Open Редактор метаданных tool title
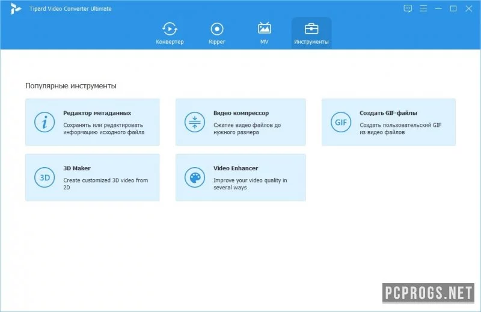Image resolution: width=481 pixels, height=312 pixels. [x=97, y=113]
